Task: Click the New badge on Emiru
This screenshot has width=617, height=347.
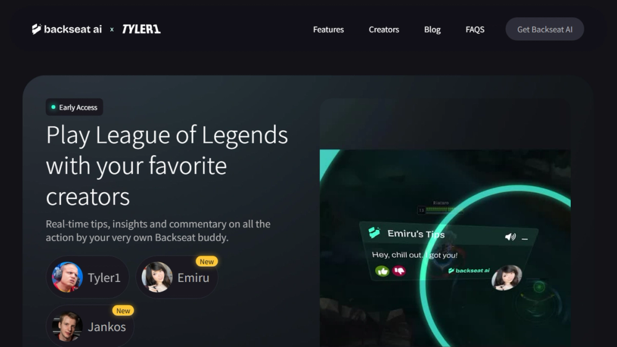Action: point(207,261)
